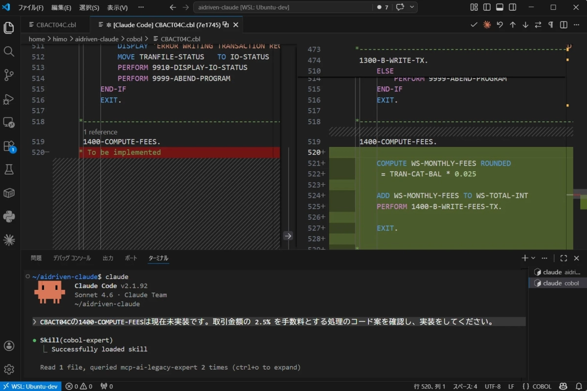Select the claude aidri... terminal entry

tap(557, 272)
